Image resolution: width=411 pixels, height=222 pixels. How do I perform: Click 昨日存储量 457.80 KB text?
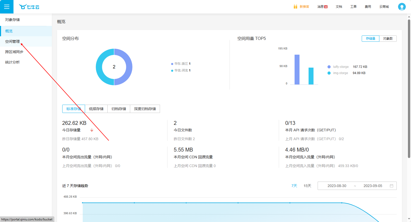pos(80,139)
